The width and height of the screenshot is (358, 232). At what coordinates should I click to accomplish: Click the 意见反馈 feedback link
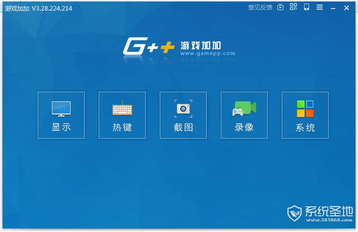(x=260, y=8)
